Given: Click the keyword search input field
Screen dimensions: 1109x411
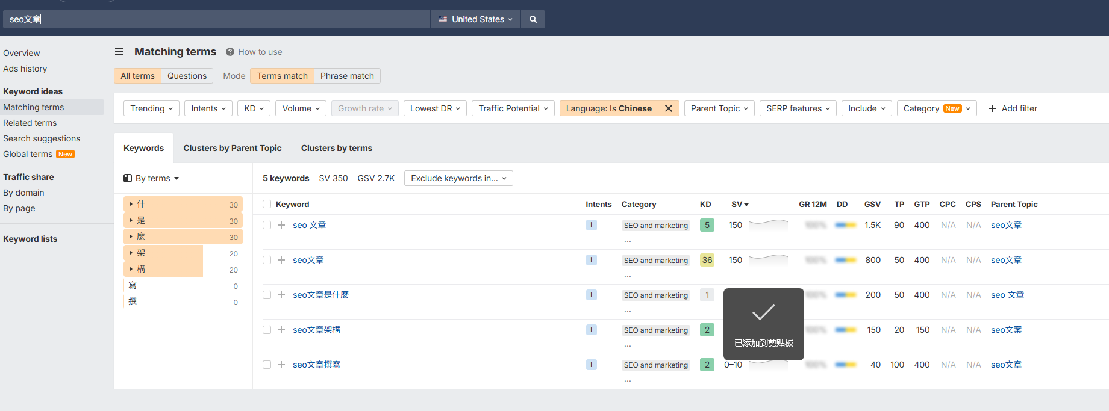Looking at the screenshot, I should click(x=217, y=19).
